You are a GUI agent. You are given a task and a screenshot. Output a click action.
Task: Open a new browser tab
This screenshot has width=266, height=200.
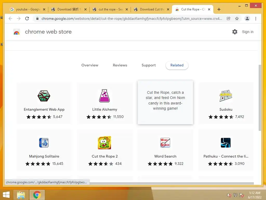point(219,9)
